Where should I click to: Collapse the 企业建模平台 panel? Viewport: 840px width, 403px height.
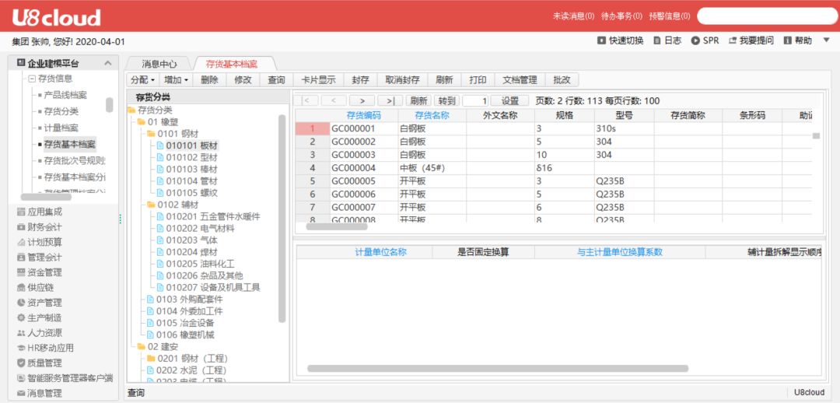(108, 64)
